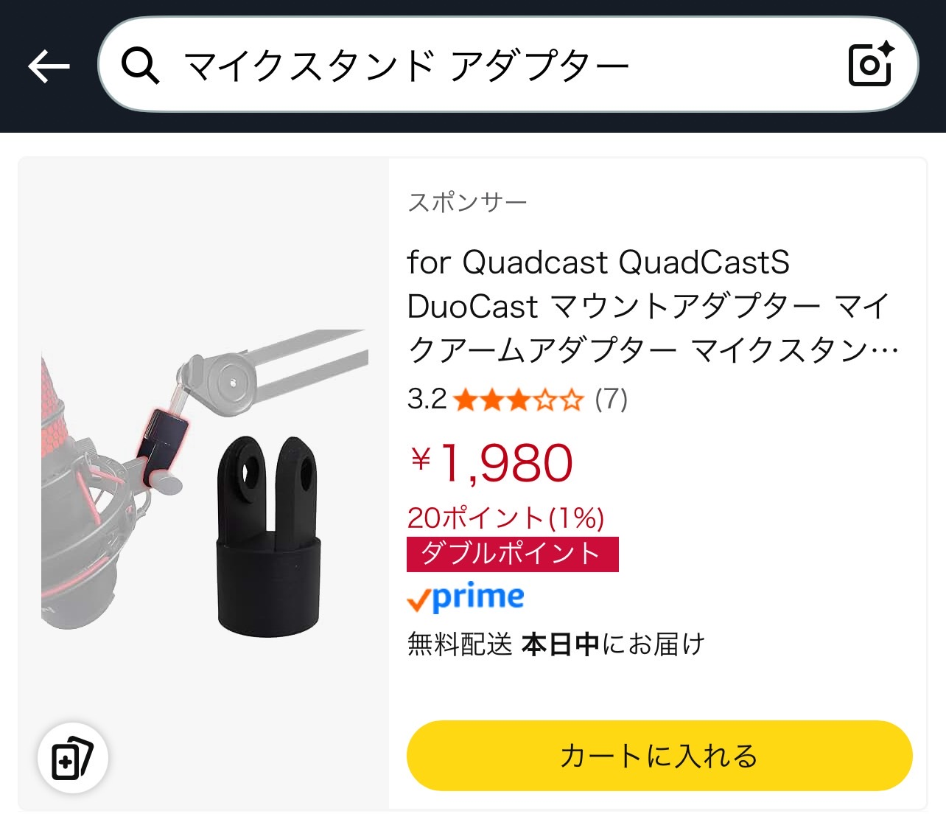Screen dimensions: 946x828
Task: Tap the スポンサー sponsored label
Action: click(468, 202)
